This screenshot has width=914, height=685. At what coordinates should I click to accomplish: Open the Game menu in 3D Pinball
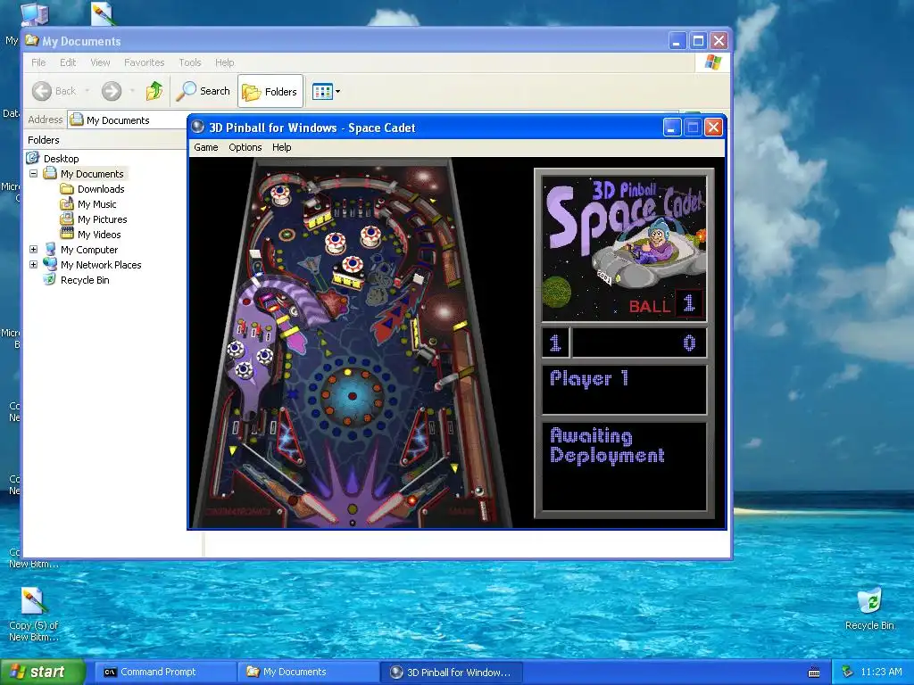coord(206,147)
